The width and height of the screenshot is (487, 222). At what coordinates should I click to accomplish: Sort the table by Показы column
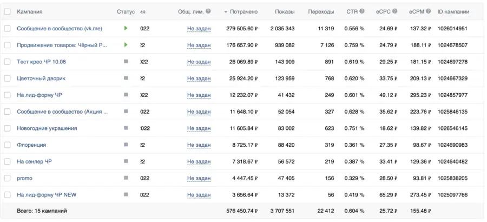pos(285,11)
